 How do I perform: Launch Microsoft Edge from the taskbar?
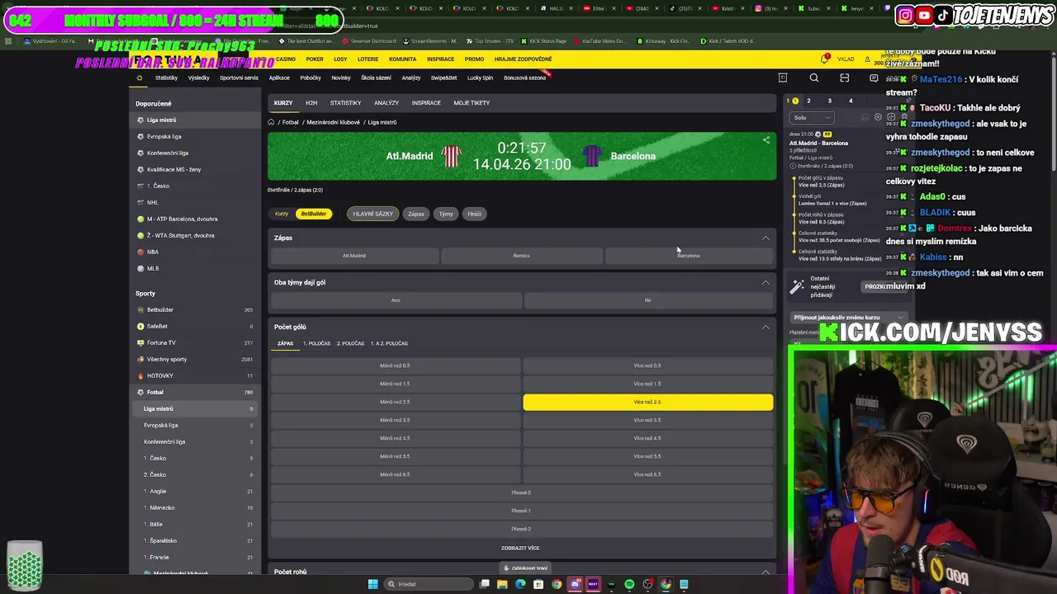pos(520,584)
